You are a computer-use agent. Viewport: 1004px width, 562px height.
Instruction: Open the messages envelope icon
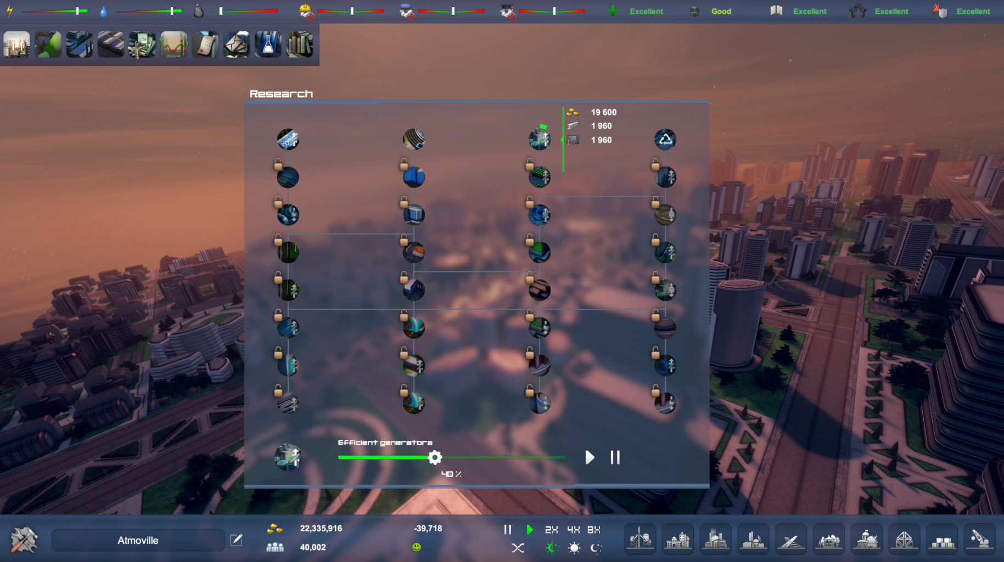(x=237, y=44)
